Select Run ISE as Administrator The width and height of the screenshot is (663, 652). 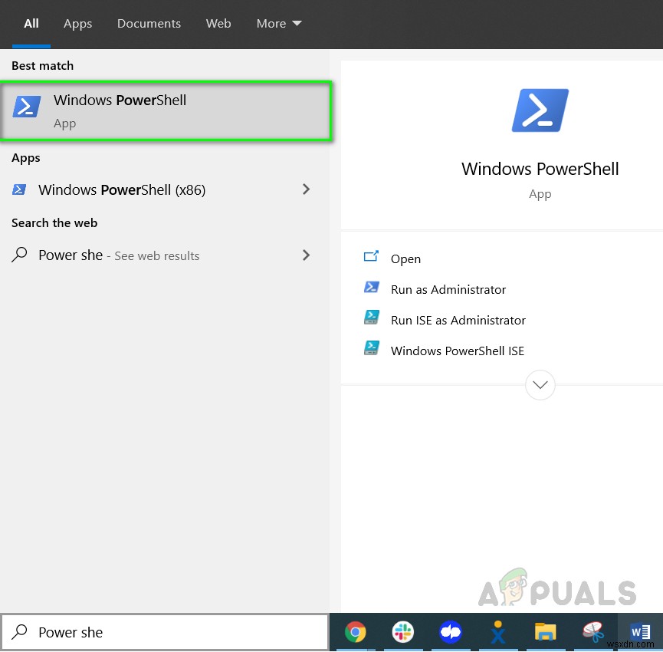[458, 320]
